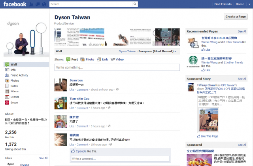Click the Videos film icon in the sidebar
This screenshot has width=253, height=166.
point(7,92)
